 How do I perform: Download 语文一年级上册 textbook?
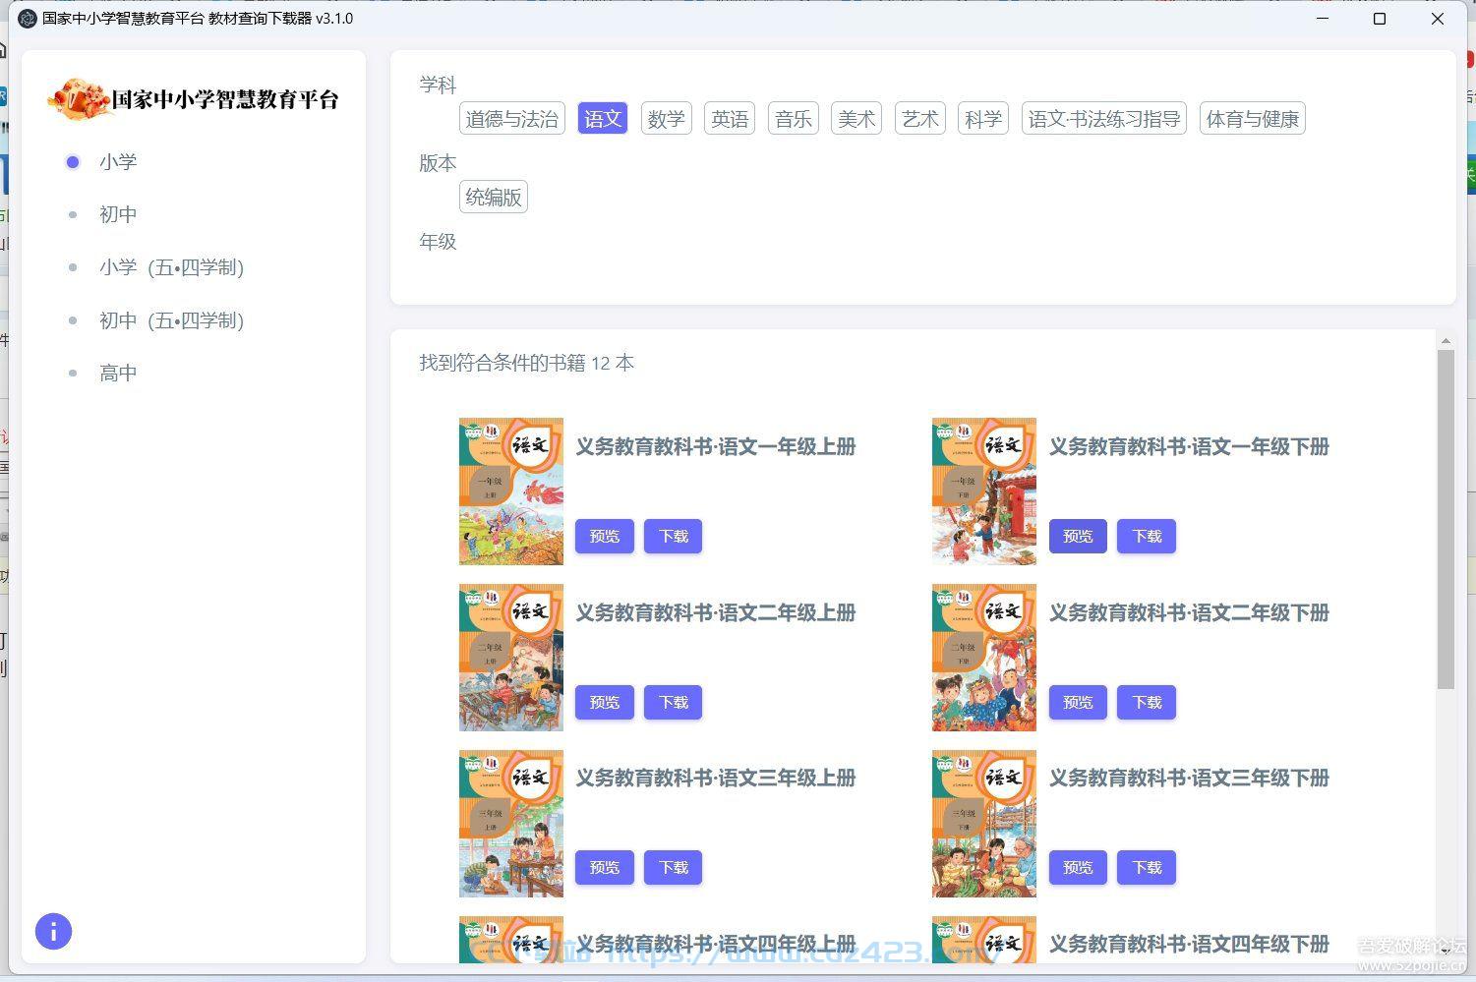coord(674,536)
